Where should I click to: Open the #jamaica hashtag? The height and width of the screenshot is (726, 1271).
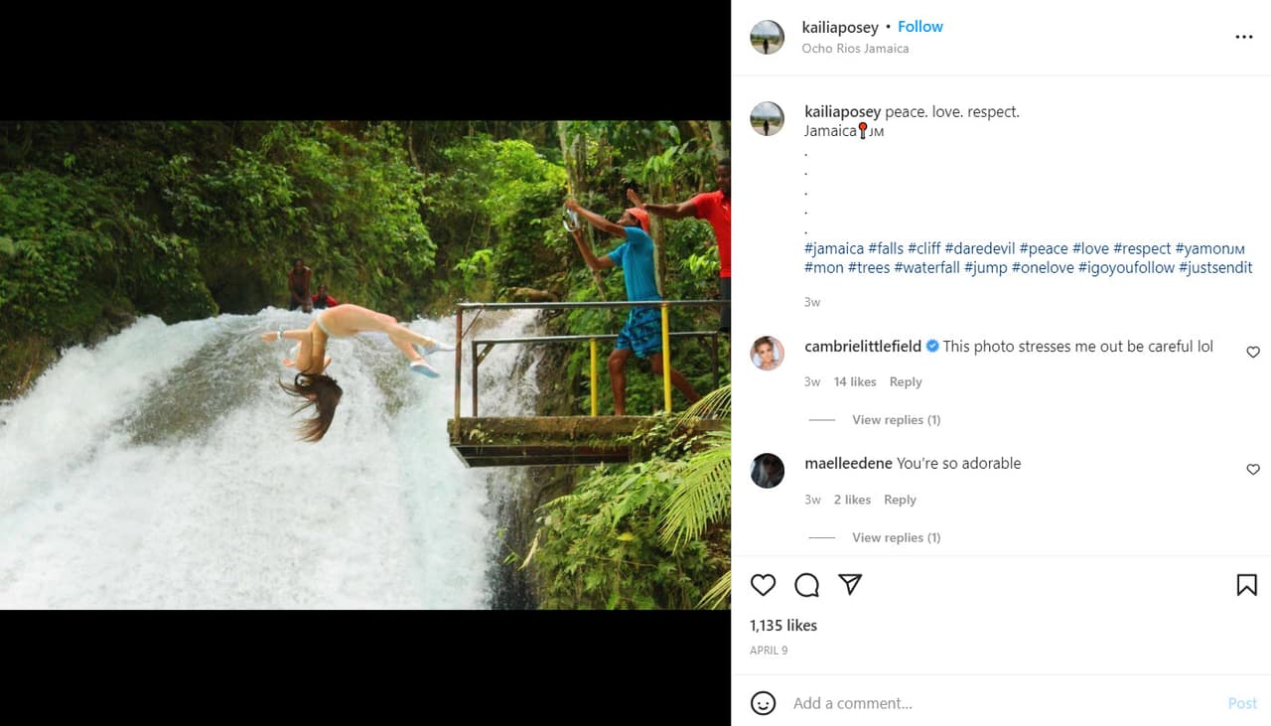pyautogui.click(x=834, y=247)
